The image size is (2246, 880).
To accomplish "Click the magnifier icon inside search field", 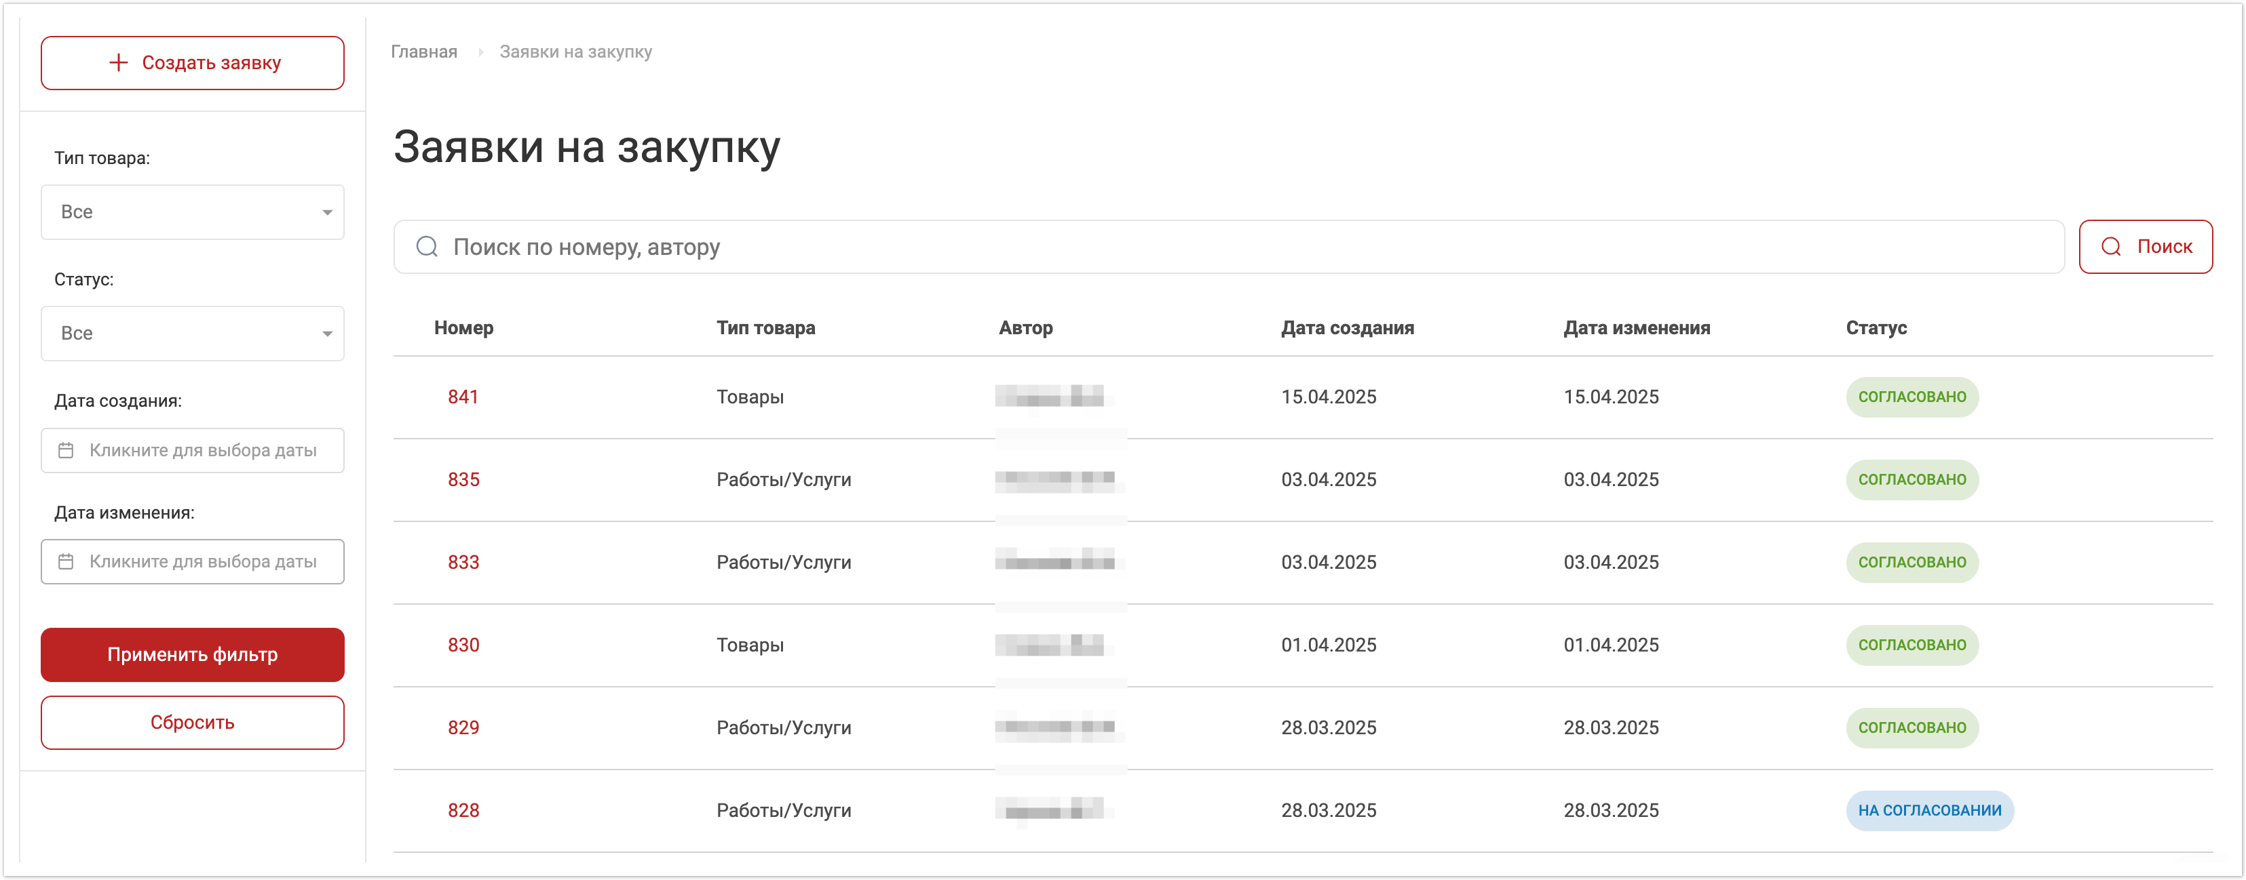I will coord(426,247).
